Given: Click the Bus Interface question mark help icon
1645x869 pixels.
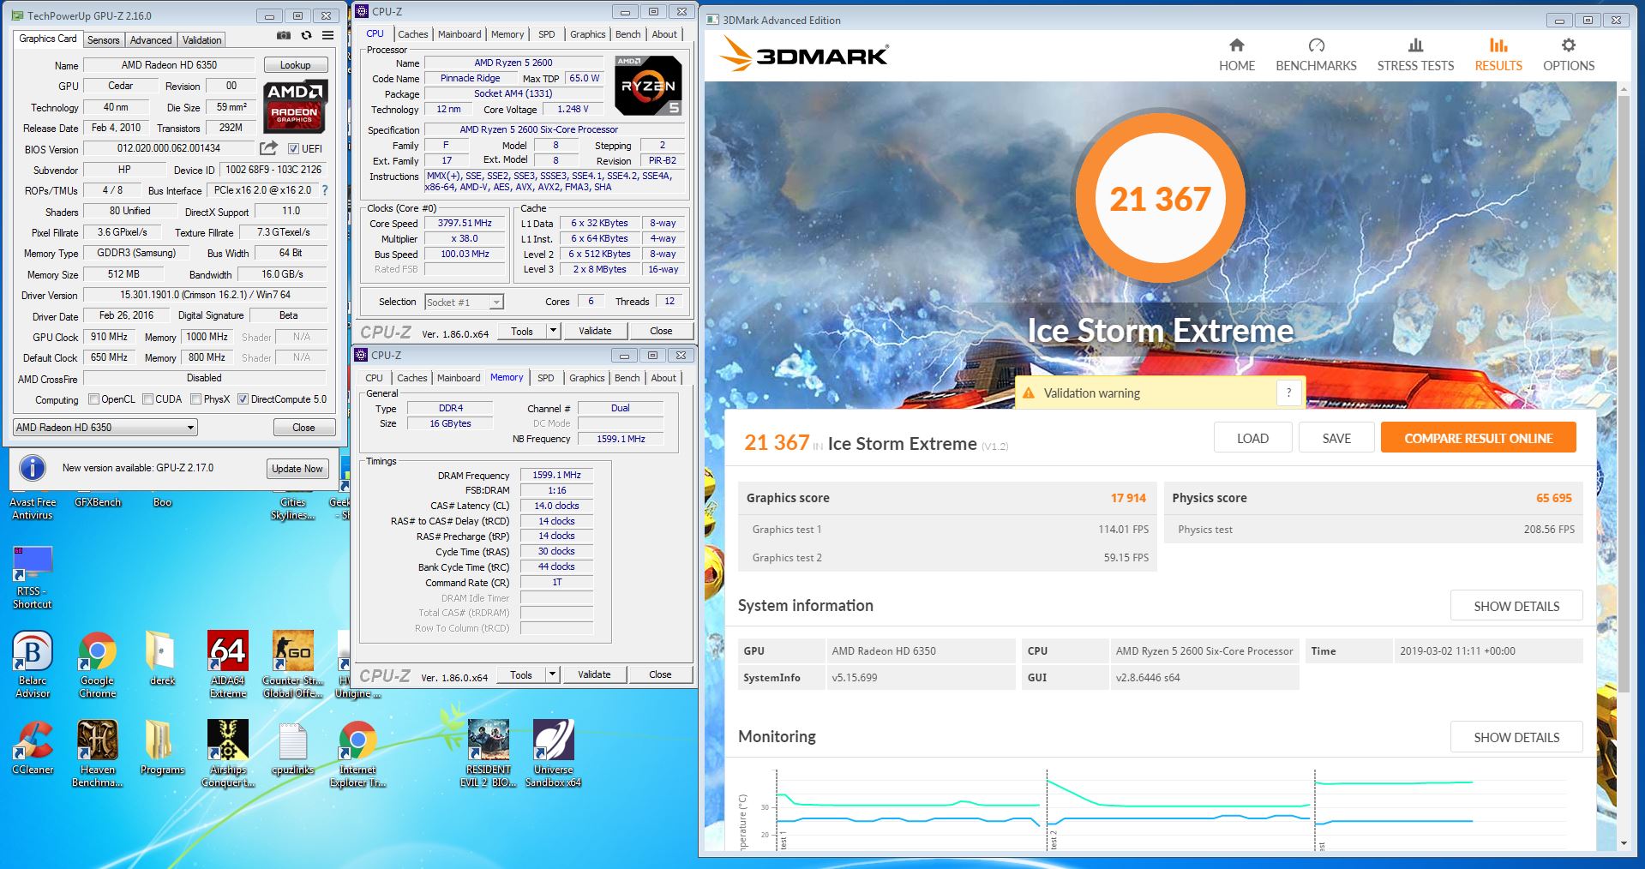Looking at the screenshot, I should pyautogui.click(x=324, y=190).
